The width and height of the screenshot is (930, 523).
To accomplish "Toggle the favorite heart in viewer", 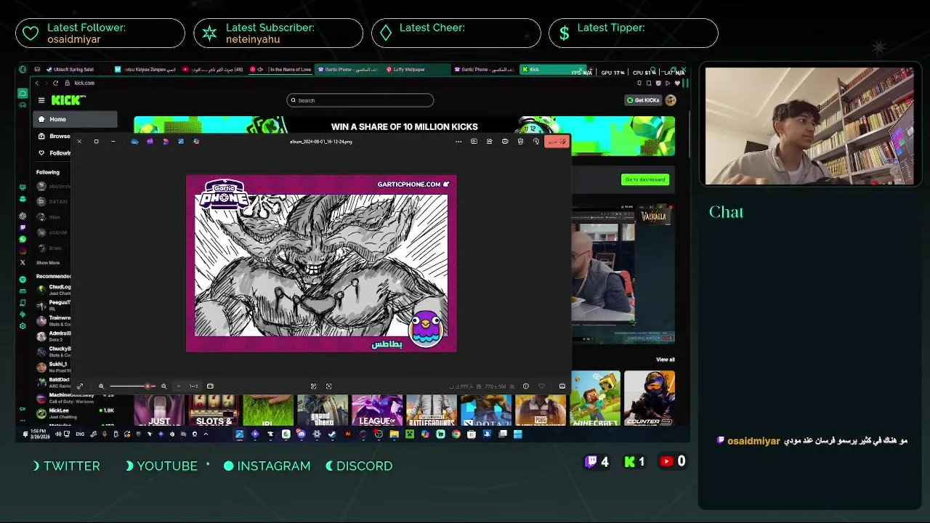I will coord(541,386).
